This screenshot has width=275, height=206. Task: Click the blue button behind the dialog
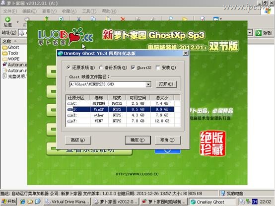point(168,151)
